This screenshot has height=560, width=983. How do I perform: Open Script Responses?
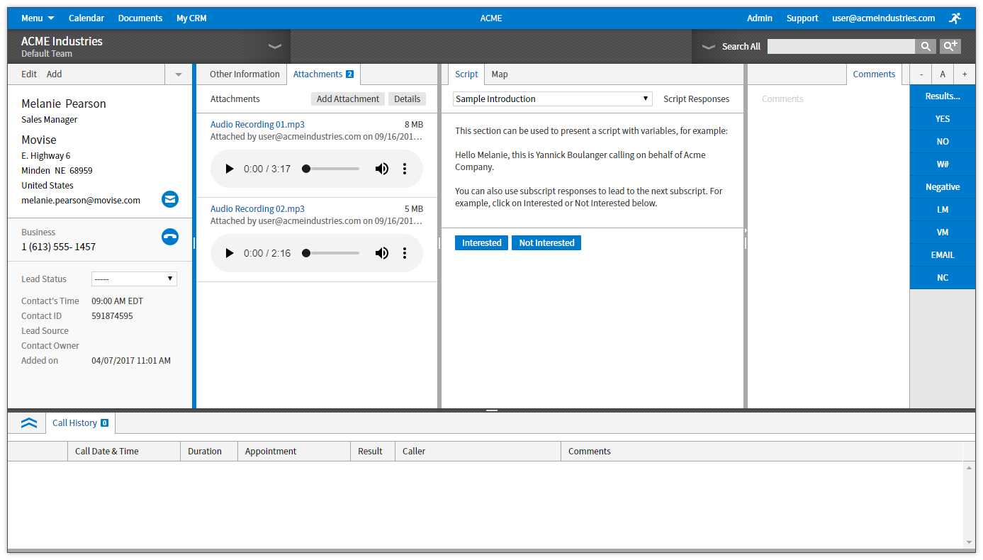pos(696,99)
